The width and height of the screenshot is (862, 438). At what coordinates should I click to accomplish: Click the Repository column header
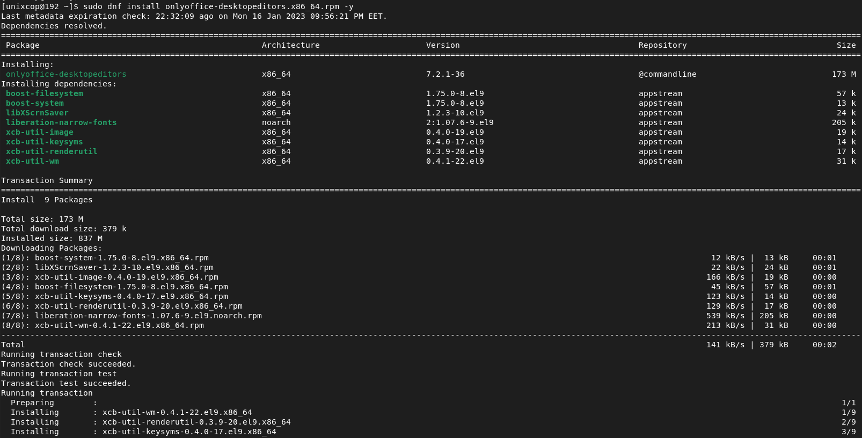coord(663,45)
